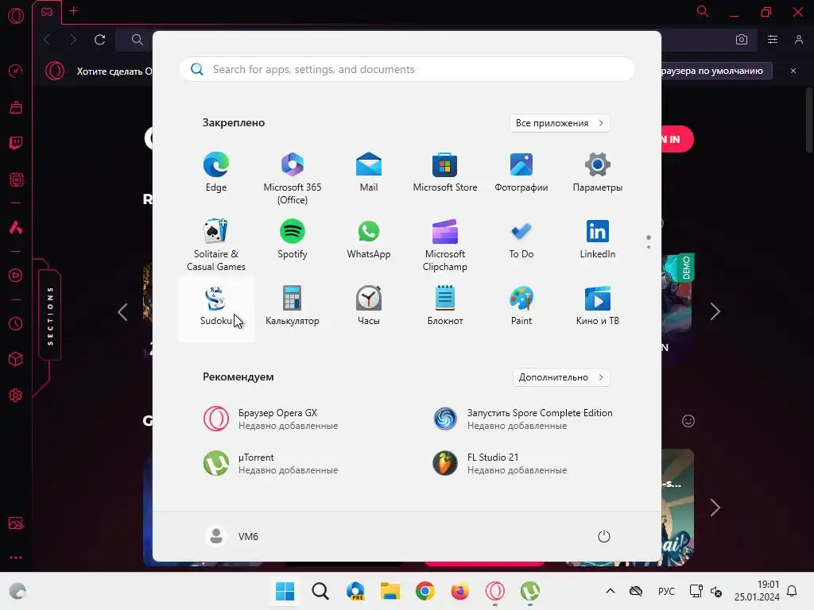
Task: Open taskbar Search
Action: tap(320, 591)
